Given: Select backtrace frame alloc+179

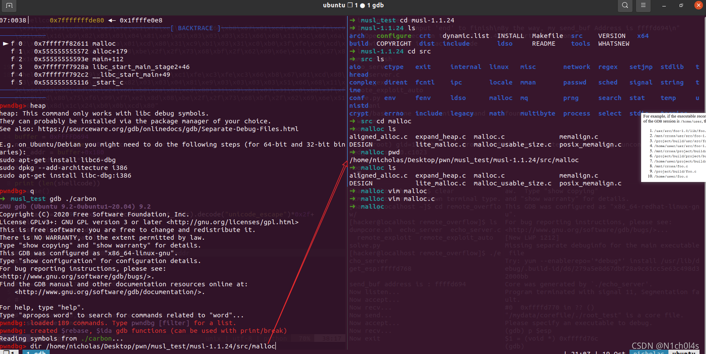Looking at the screenshot, I should click(69, 51).
